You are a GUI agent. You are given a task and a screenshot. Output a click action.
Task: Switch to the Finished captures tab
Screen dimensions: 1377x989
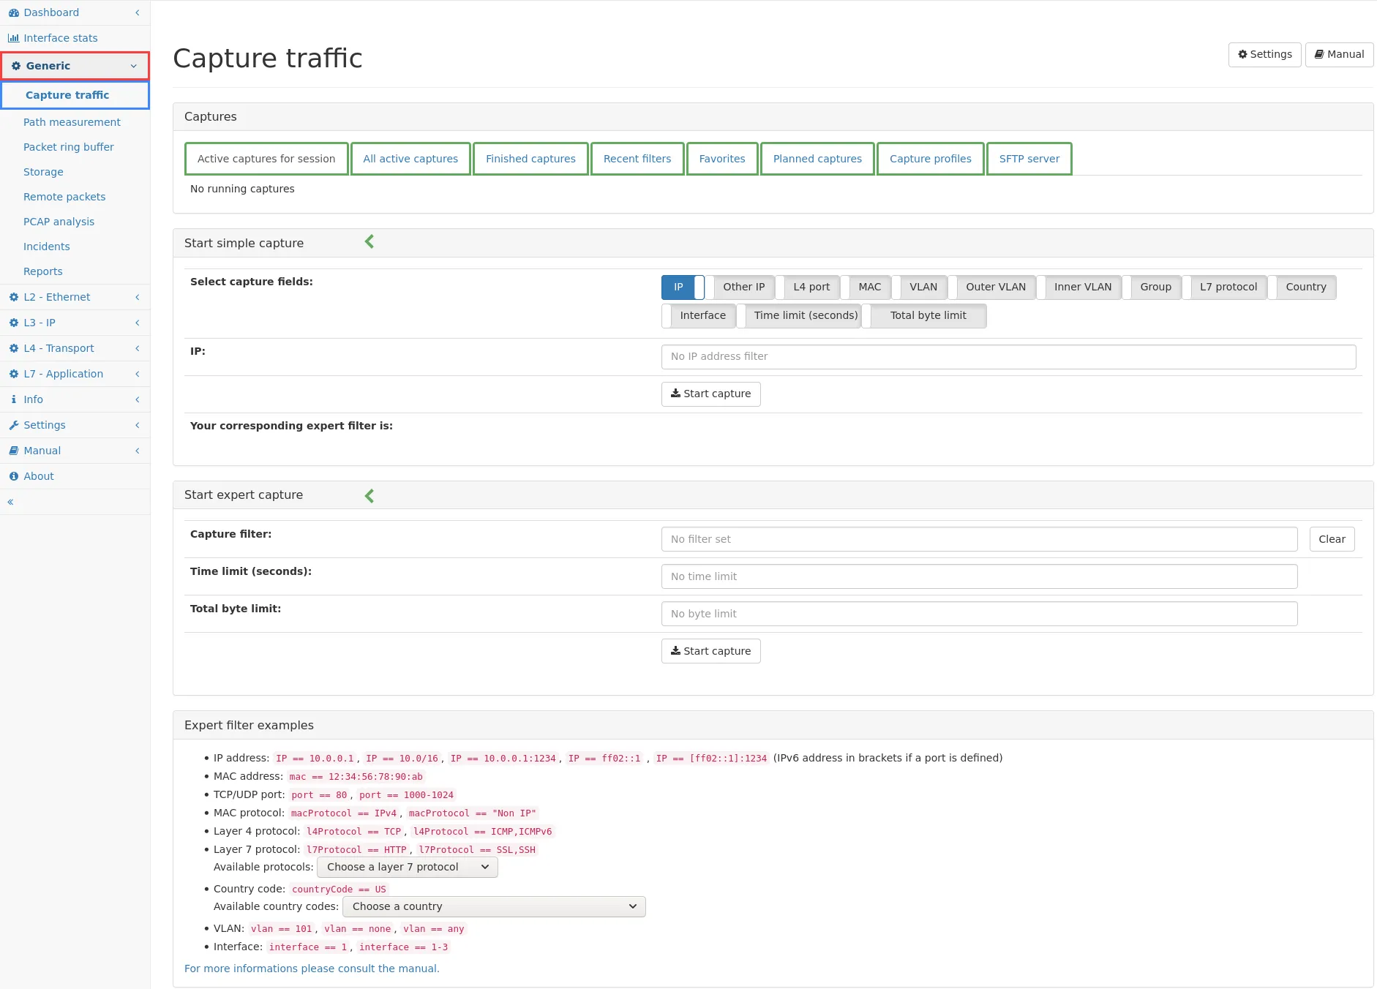[x=530, y=159]
